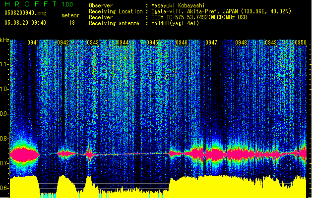Image resolution: width=312 pixels, height=198 pixels.
Task: Click the 0948 time marker
Action: (x=241, y=43)
